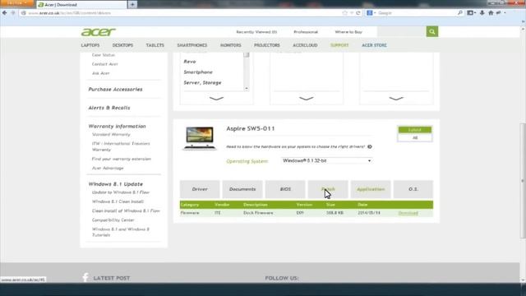Image resolution: width=526 pixels, height=296 pixels.
Task: Open the MONITORS menu
Action: [x=231, y=45]
